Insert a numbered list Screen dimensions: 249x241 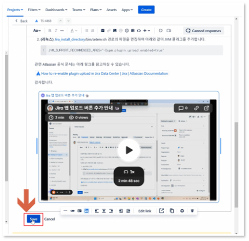click(92, 31)
